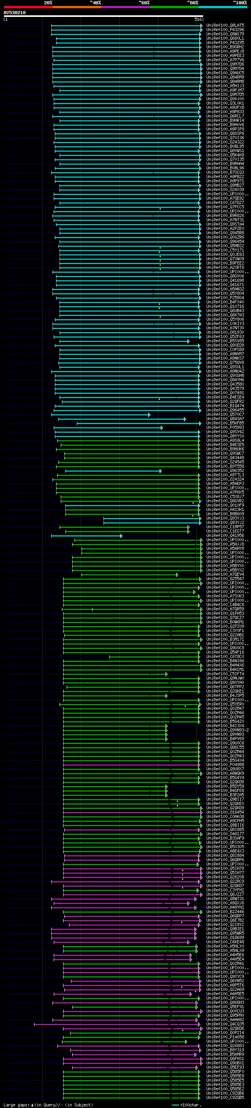The width and height of the screenshot is (251, 1108).
Task: Select hit UniRef100_B9HUK6
Action: 225,449
